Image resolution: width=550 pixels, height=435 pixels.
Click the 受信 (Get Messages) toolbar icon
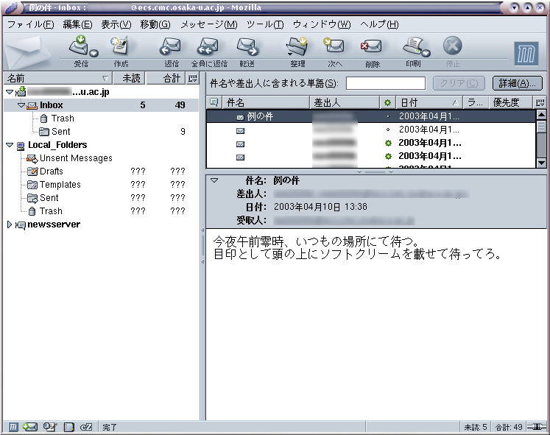[80, 47]
